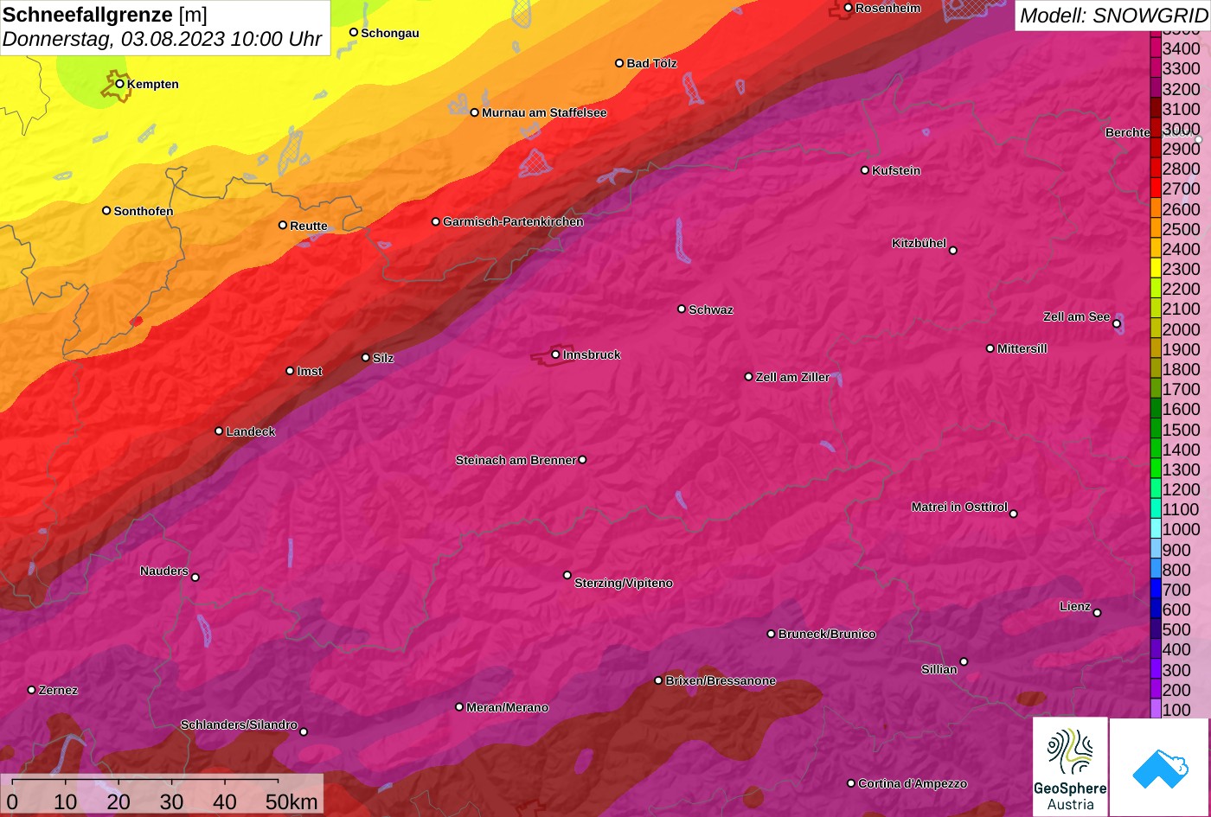The image size is (1211, 817).
Task: Click the Matrei in Osttirol label
Action: pos(959,507)
